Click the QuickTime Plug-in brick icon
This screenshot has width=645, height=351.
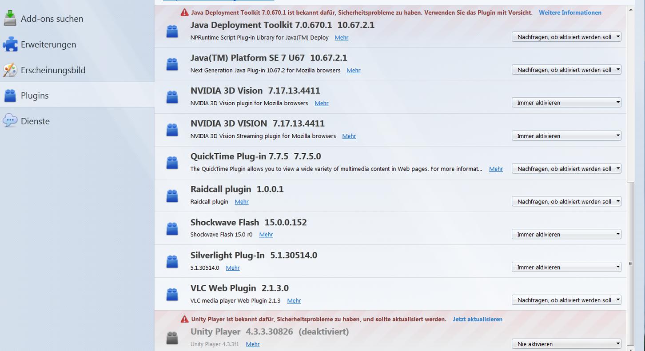point(172,163)
